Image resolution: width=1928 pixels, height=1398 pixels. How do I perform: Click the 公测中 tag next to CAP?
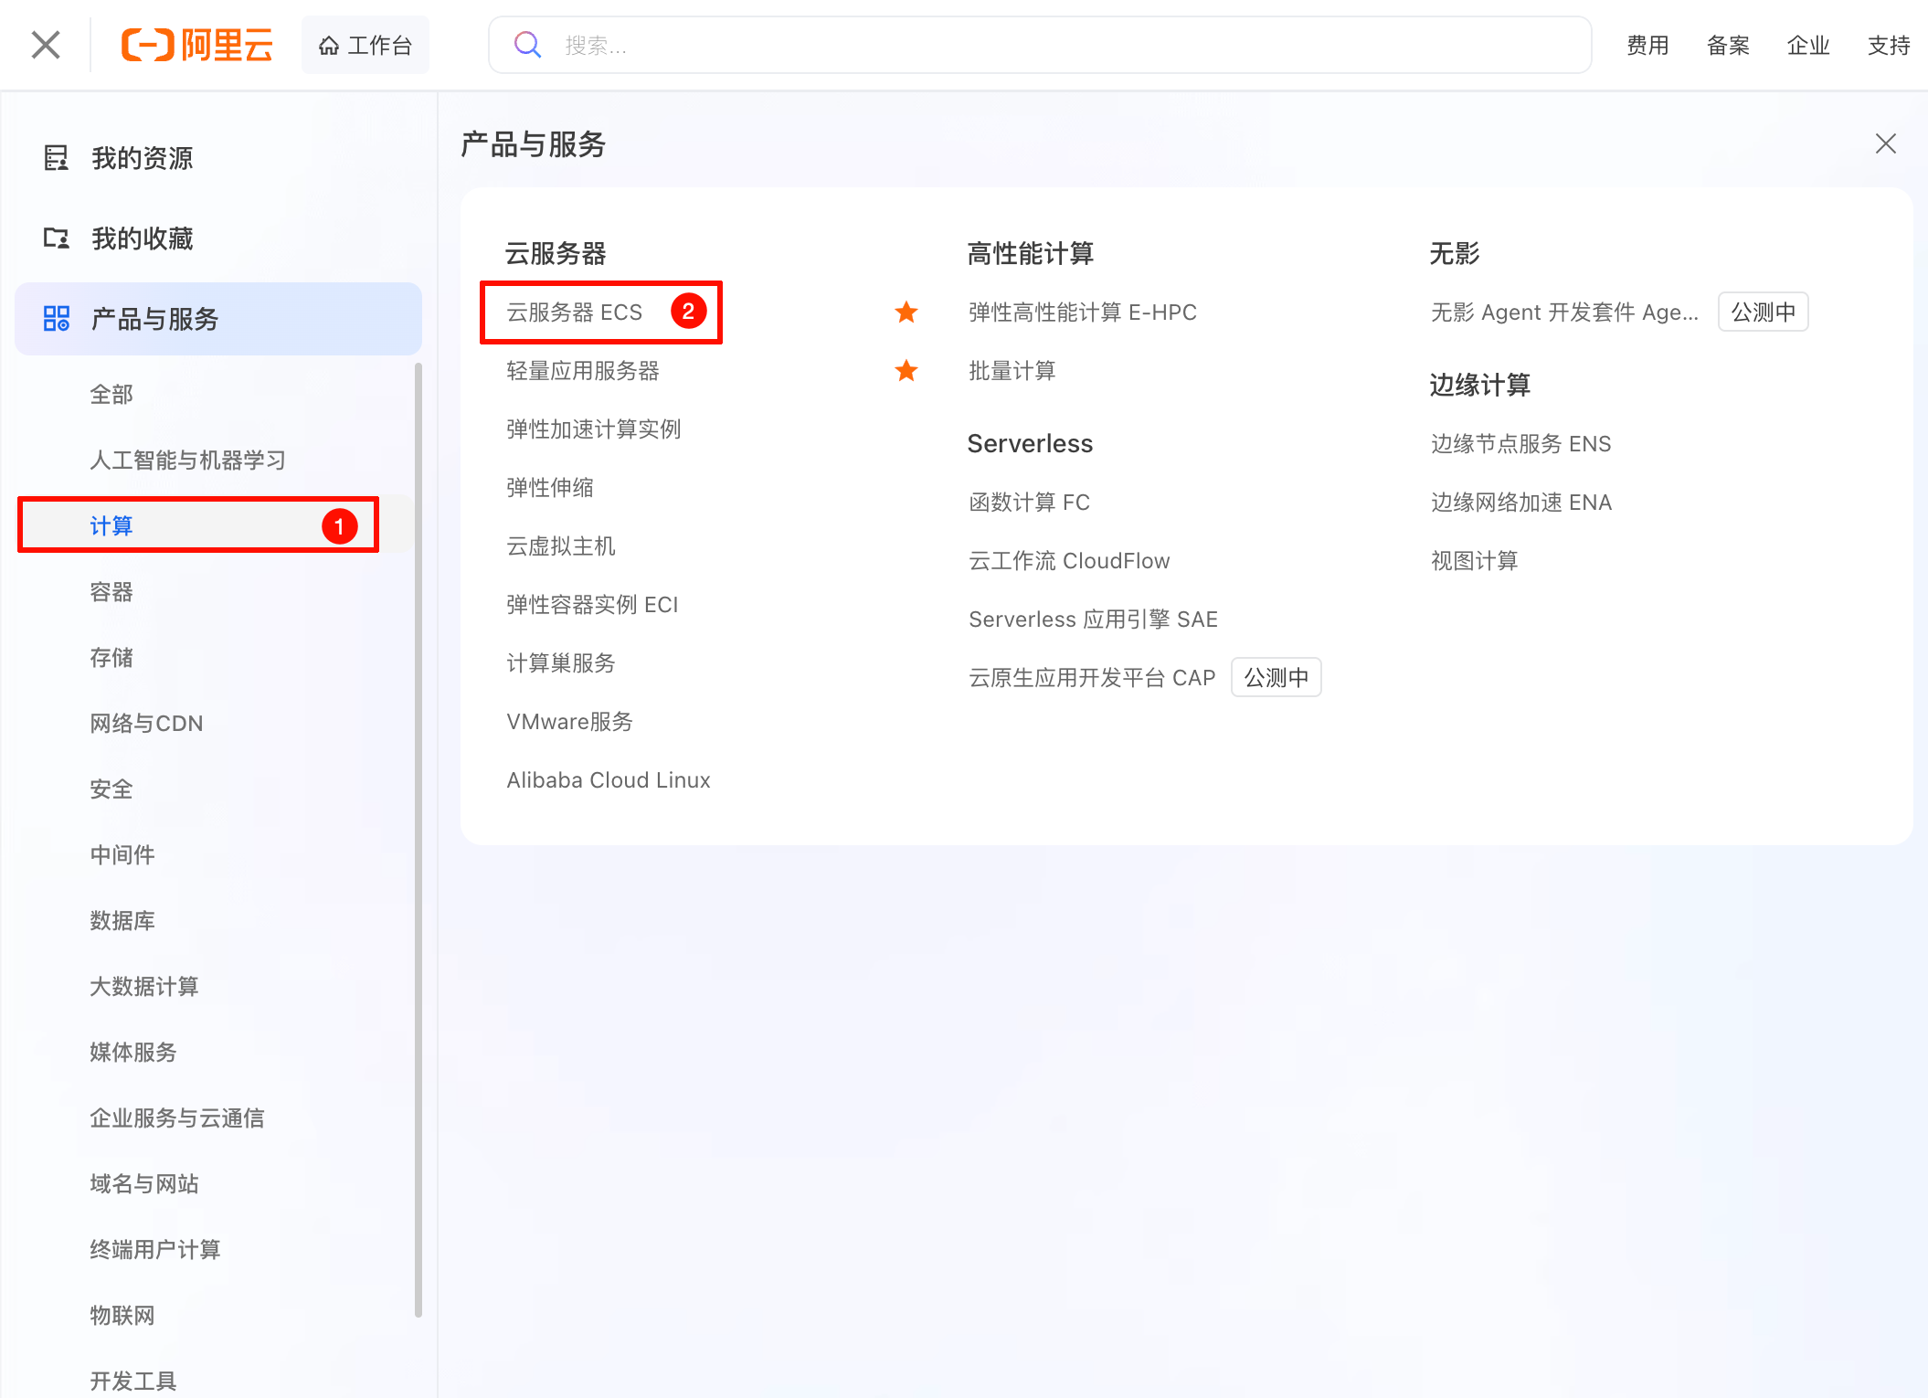(1276, 678)
